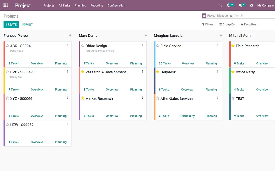The width and height of the screenshot is (275, 171).
Task: Open the activities clock icon with badge 78
Action: tap(229, 5)
